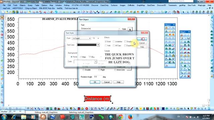Click Cancel in the Text Object dialog
This screenshot has height=120, width=214.
pyautogui.click(x=107, y=82)
